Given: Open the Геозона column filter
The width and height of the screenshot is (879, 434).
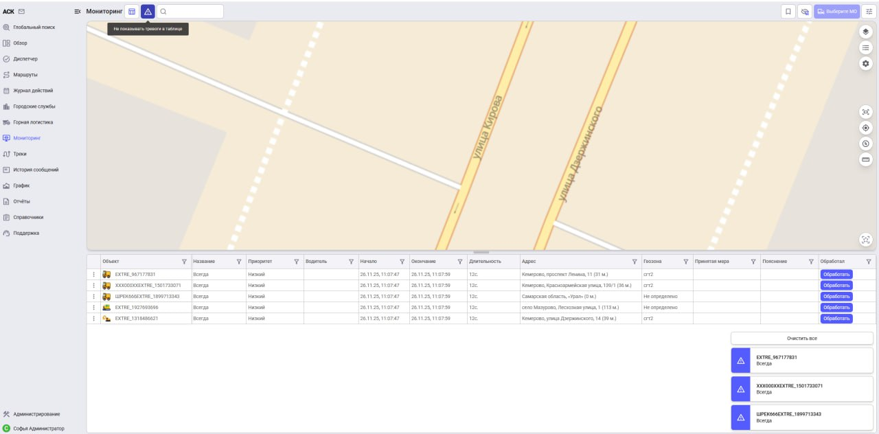Looking at the screenshot, I should [x=685, y=262].
